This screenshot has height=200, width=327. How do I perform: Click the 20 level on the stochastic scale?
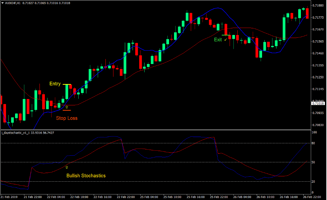[x=314, y=182]
